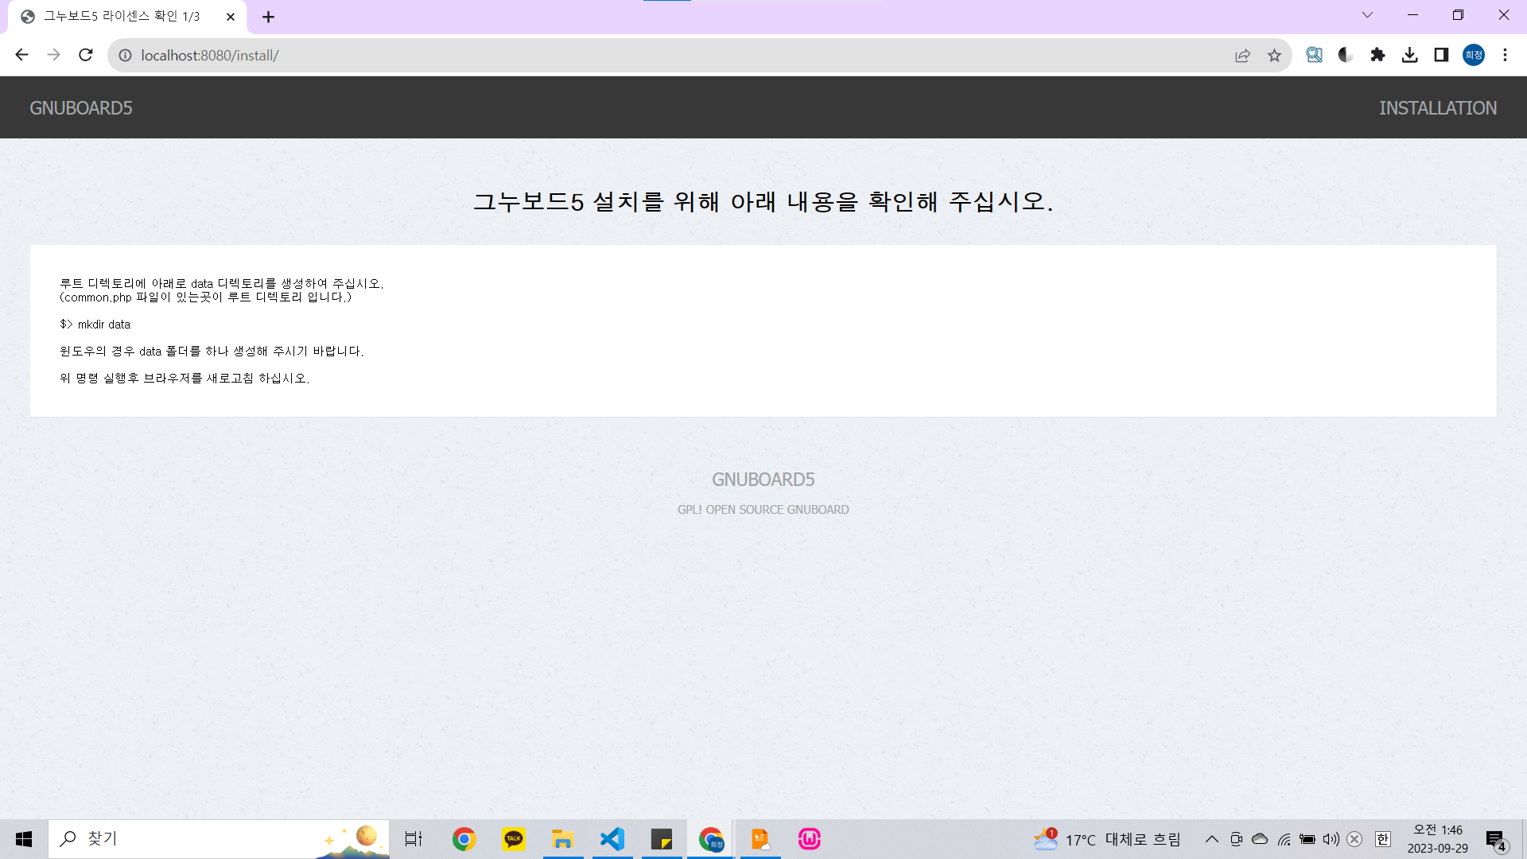Show Chrome downloads
This screenshot has width=1527, height=859.
point(1409,55)
